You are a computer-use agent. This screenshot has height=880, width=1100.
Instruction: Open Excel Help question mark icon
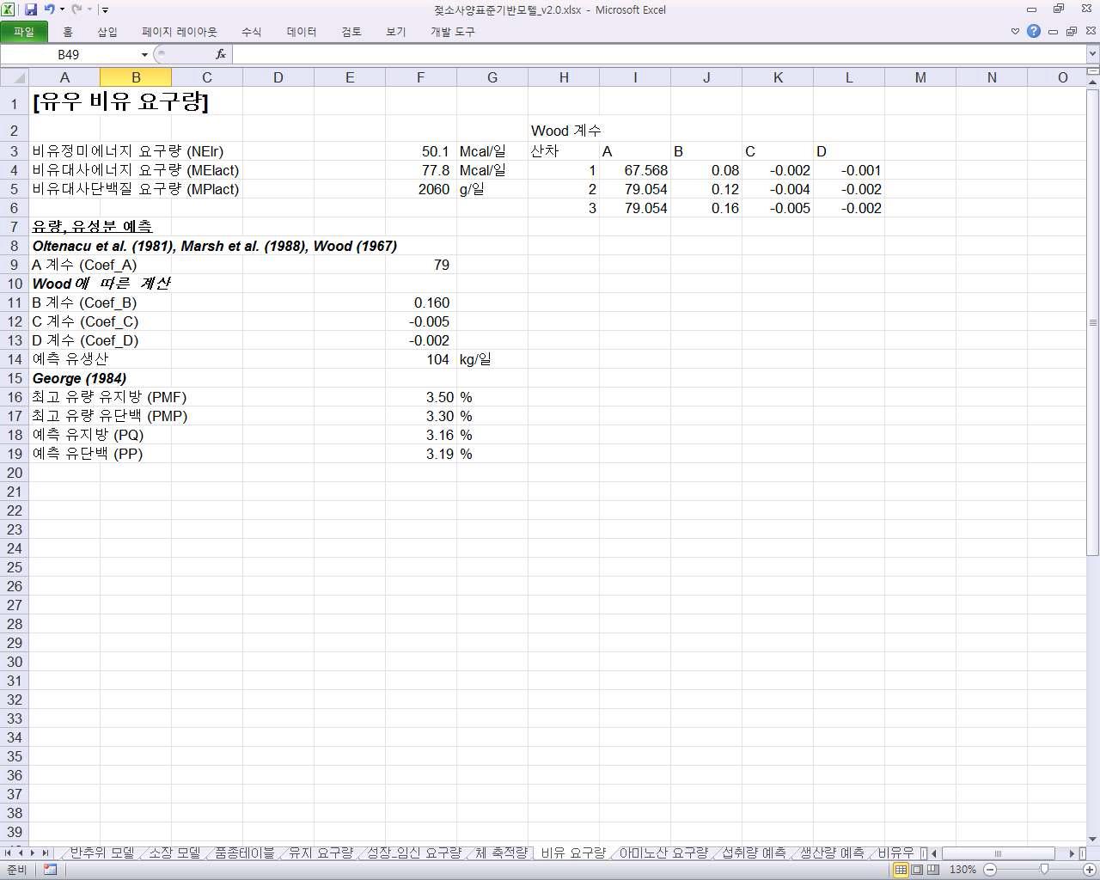tap(1034, 31)
